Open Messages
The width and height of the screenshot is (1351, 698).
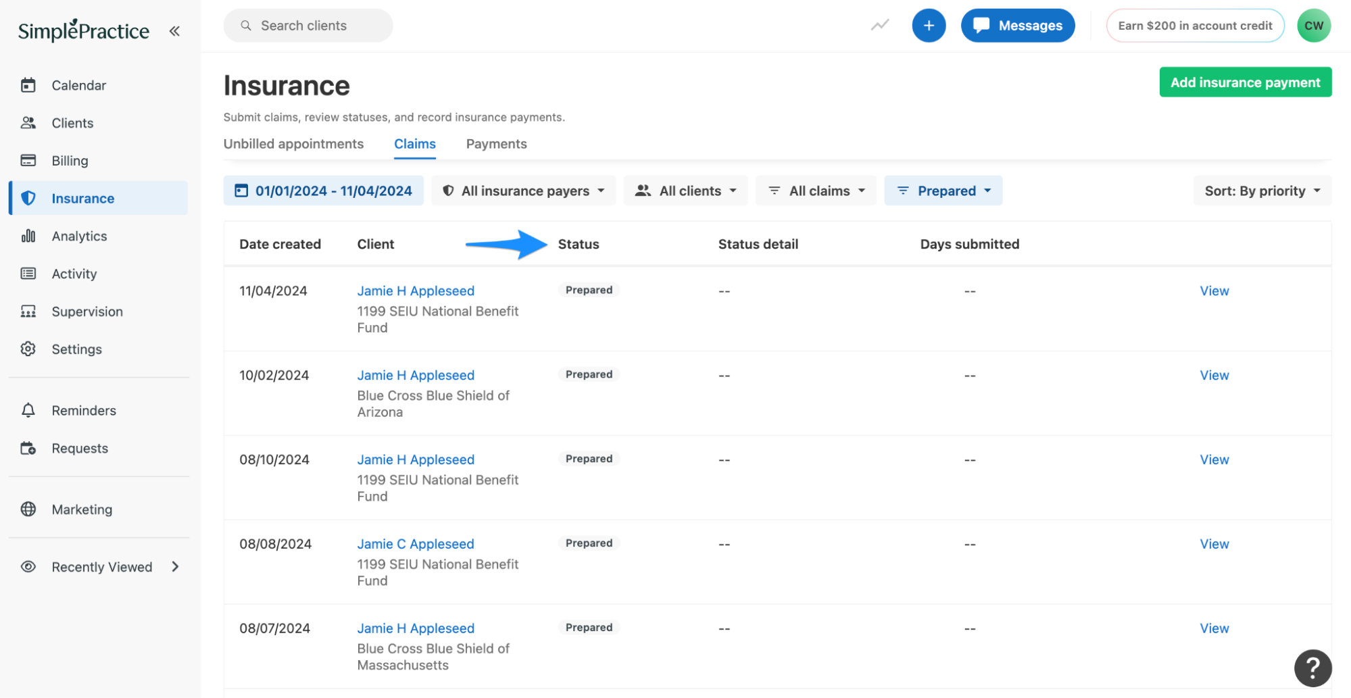point(1017,26)
